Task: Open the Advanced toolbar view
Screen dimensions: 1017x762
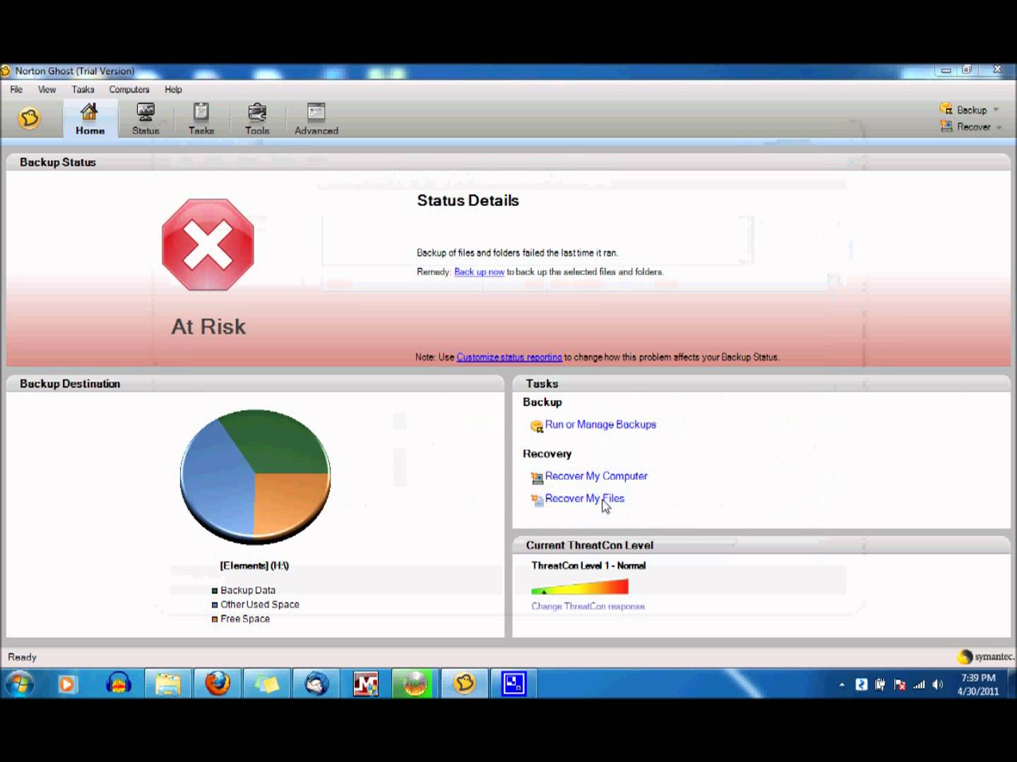Action: 316,119
